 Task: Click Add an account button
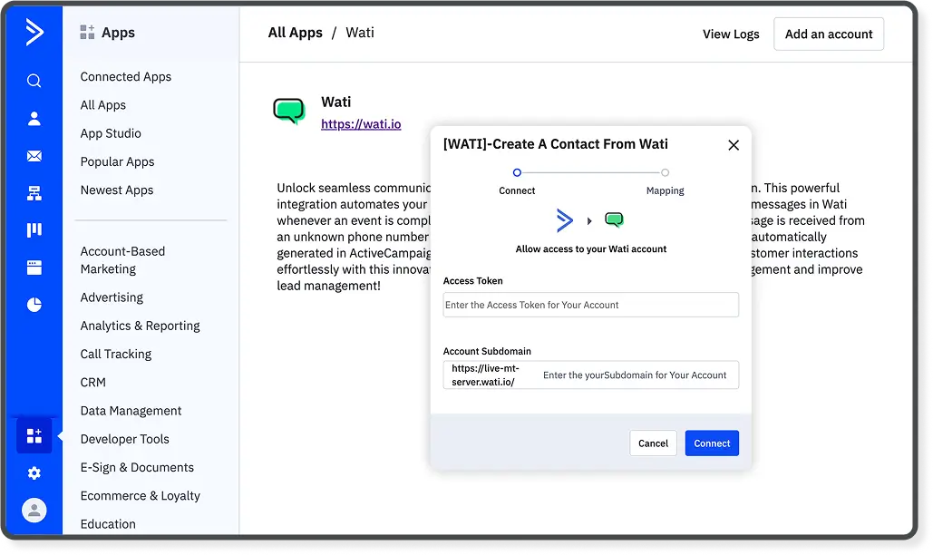coord(829,34)
